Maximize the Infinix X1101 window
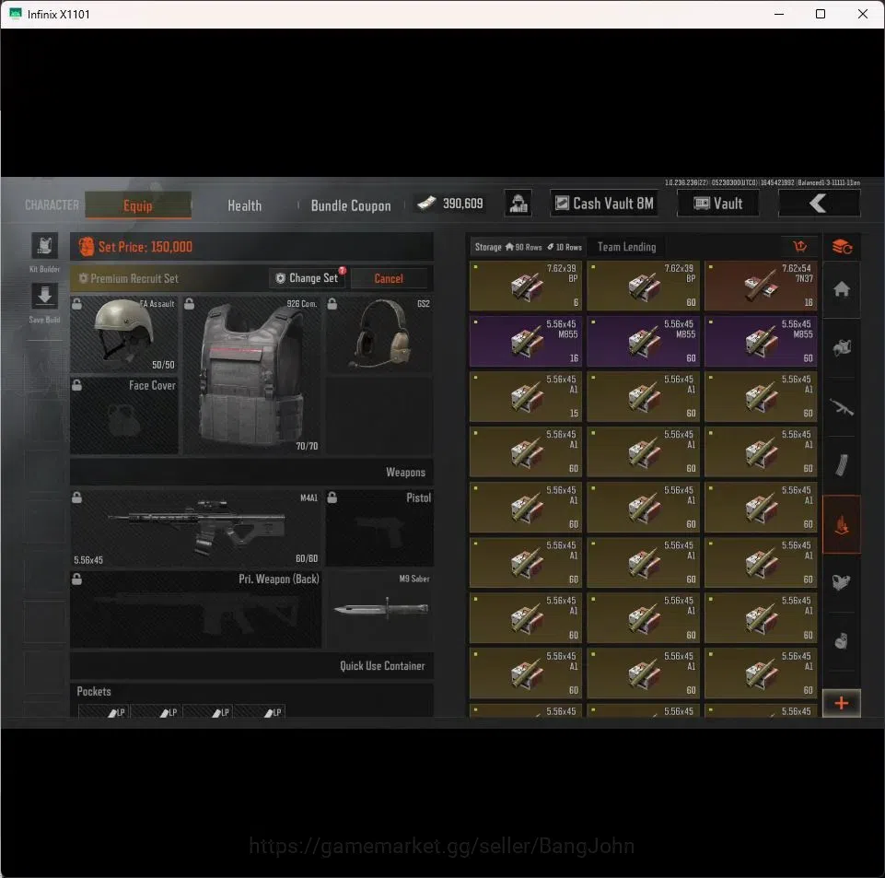This screenshot has height=878, width=885. [x=821, y=14]
